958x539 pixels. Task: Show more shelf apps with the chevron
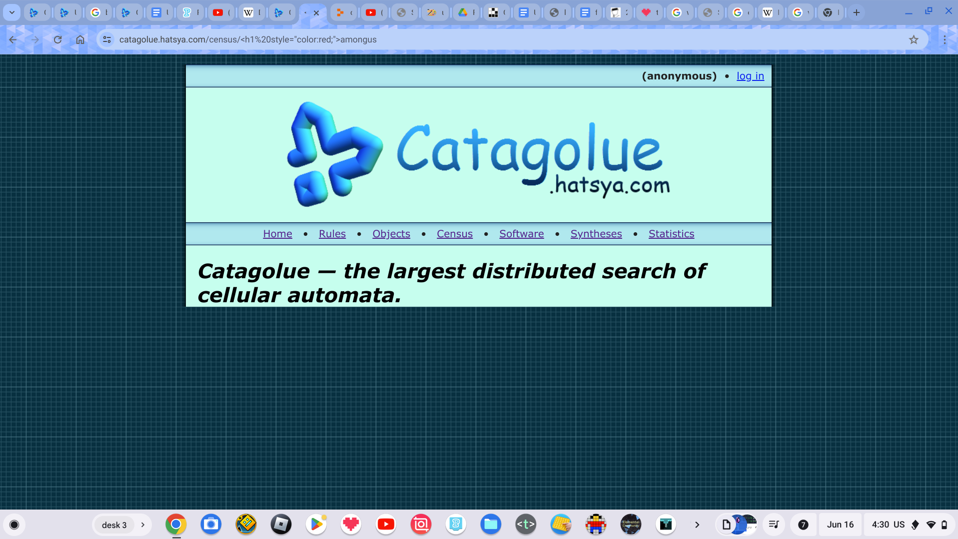coord(697,525)
